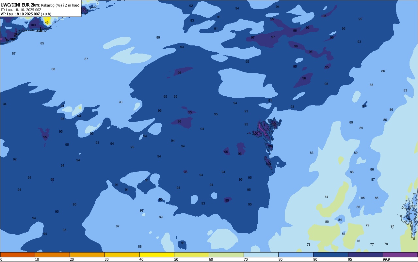Screen dimensions: 418x262
Task: Pick the 20–30 legend color band
Action: pyautogui.click(x=87, y=254)
